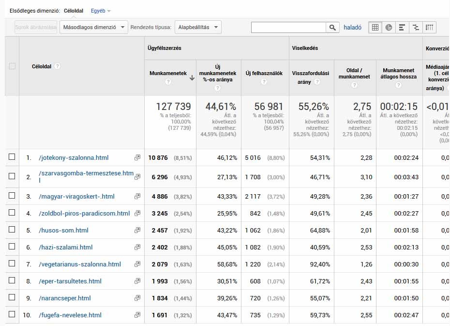
Task: Select the data table view icon
Action: (375, 27)
